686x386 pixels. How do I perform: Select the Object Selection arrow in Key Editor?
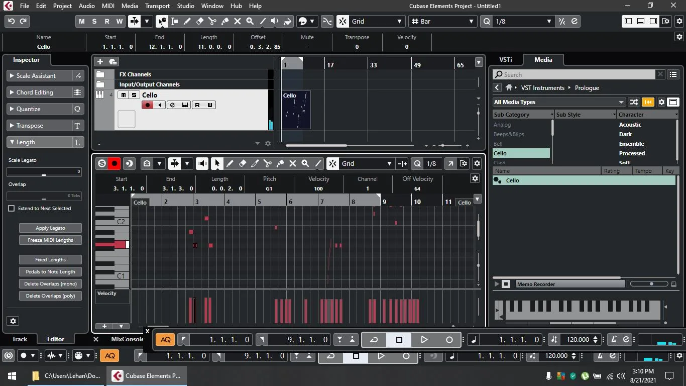click(217, 163)
